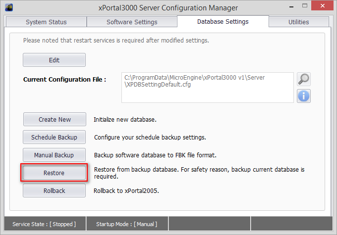Click the current configuration file path box
This screenshot has width=337, height=235.
pyautogui.click(x=207, y=88)
